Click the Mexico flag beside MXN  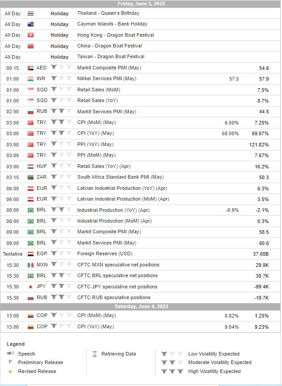[x=30, y=265]
